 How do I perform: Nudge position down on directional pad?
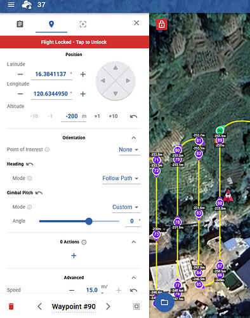pyautogui.click(x=115, y=93)
